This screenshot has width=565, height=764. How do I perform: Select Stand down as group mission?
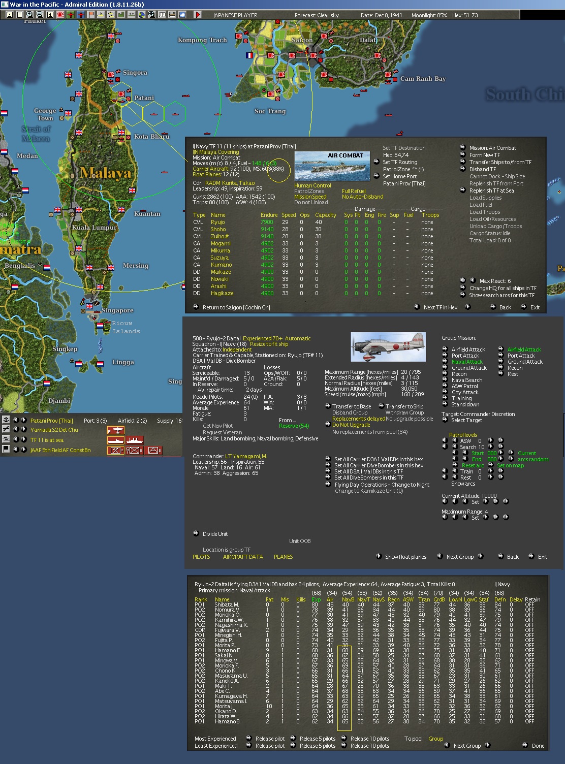[x=445, y=404]
